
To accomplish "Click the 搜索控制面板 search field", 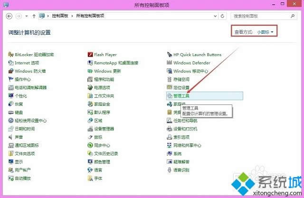I will pyautogui.click(x=259, y=16).
